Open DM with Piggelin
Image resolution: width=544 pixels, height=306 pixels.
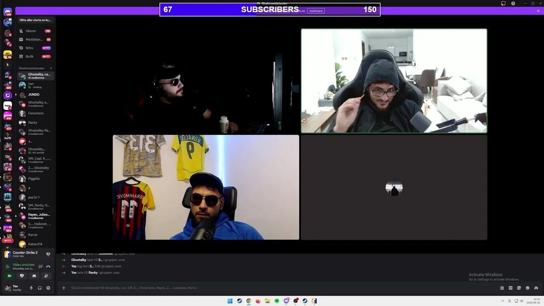pos(35,178)
